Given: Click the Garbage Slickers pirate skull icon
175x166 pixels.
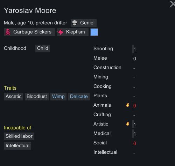Looking at the screenshot, I should click(8, 32).
